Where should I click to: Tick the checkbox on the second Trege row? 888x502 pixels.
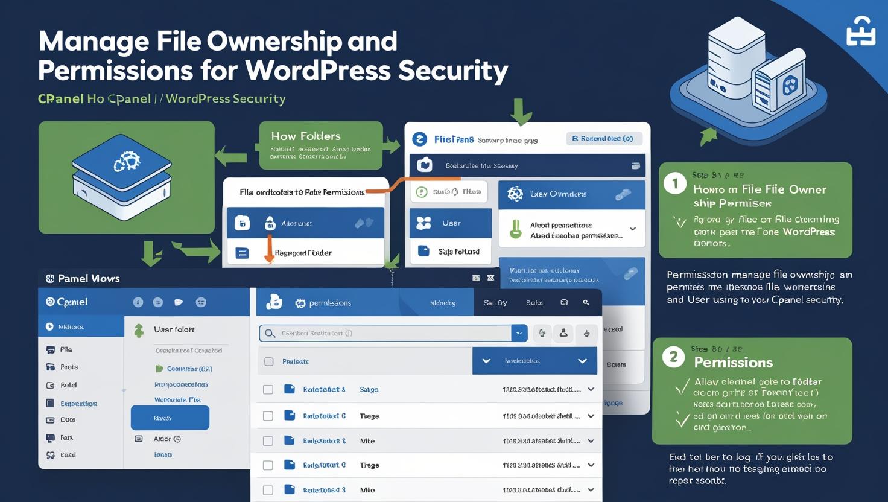pos(268,465)
